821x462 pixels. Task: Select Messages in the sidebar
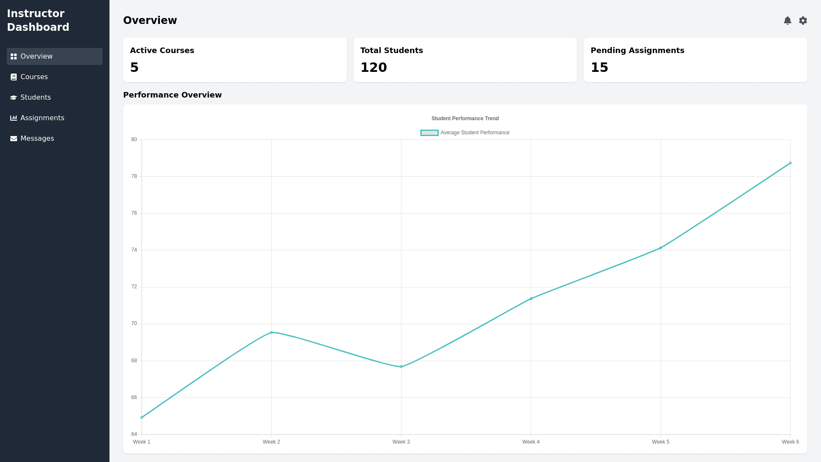37,139
